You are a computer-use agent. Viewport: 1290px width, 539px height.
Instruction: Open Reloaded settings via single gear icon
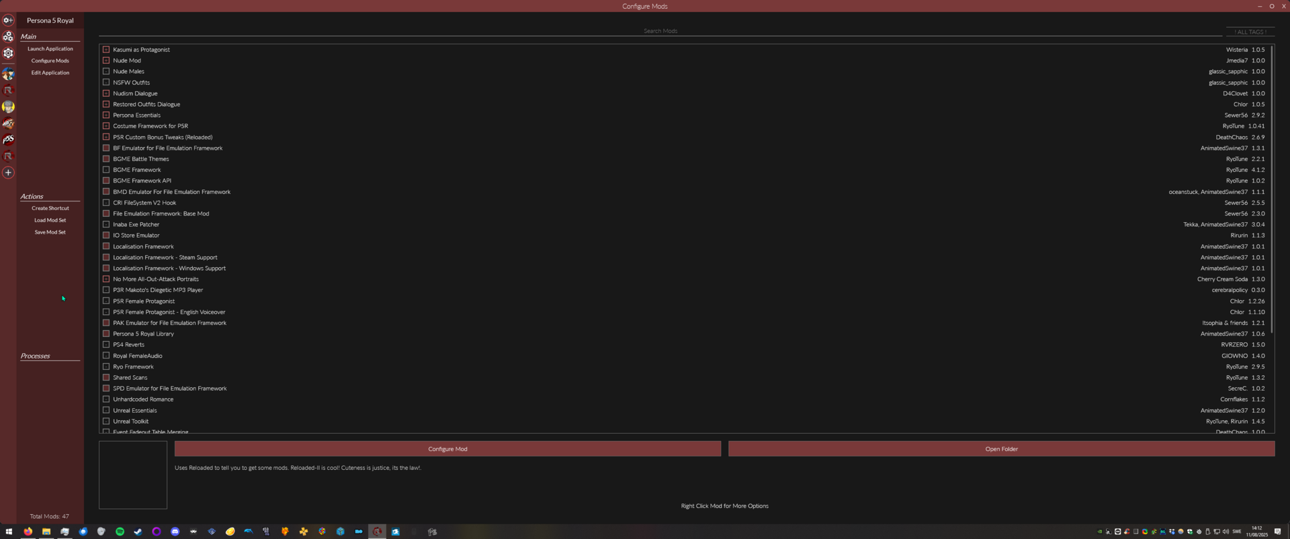tap(8, 53)
